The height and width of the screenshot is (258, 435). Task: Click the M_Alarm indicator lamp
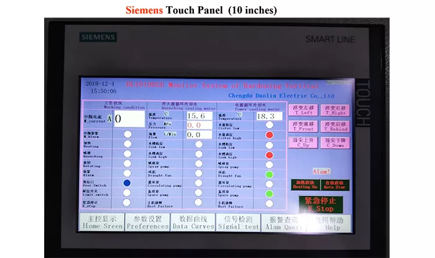[127, 134]
